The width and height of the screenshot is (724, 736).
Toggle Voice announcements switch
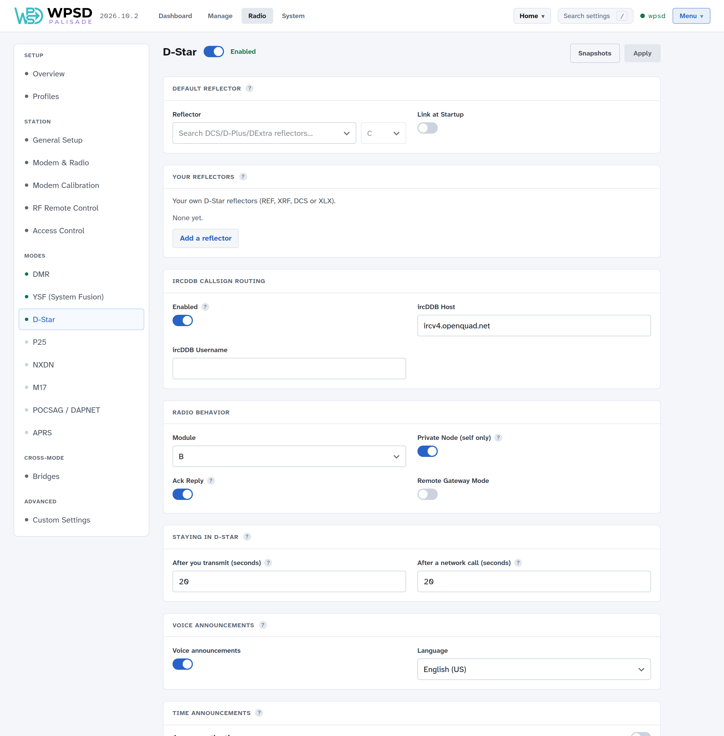(x=182, y=664)
